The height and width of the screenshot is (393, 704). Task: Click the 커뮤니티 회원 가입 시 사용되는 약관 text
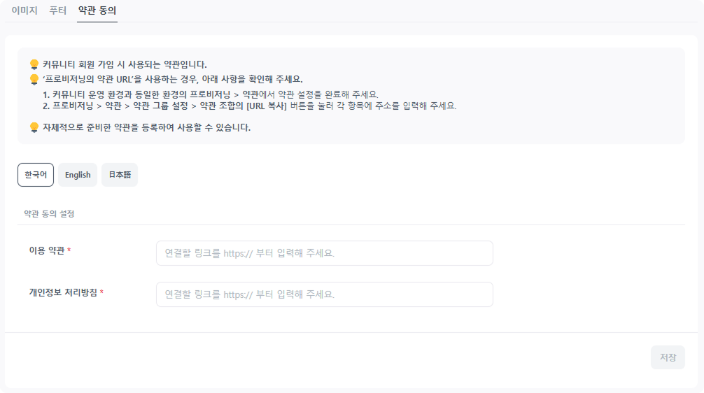click(125, 64)
